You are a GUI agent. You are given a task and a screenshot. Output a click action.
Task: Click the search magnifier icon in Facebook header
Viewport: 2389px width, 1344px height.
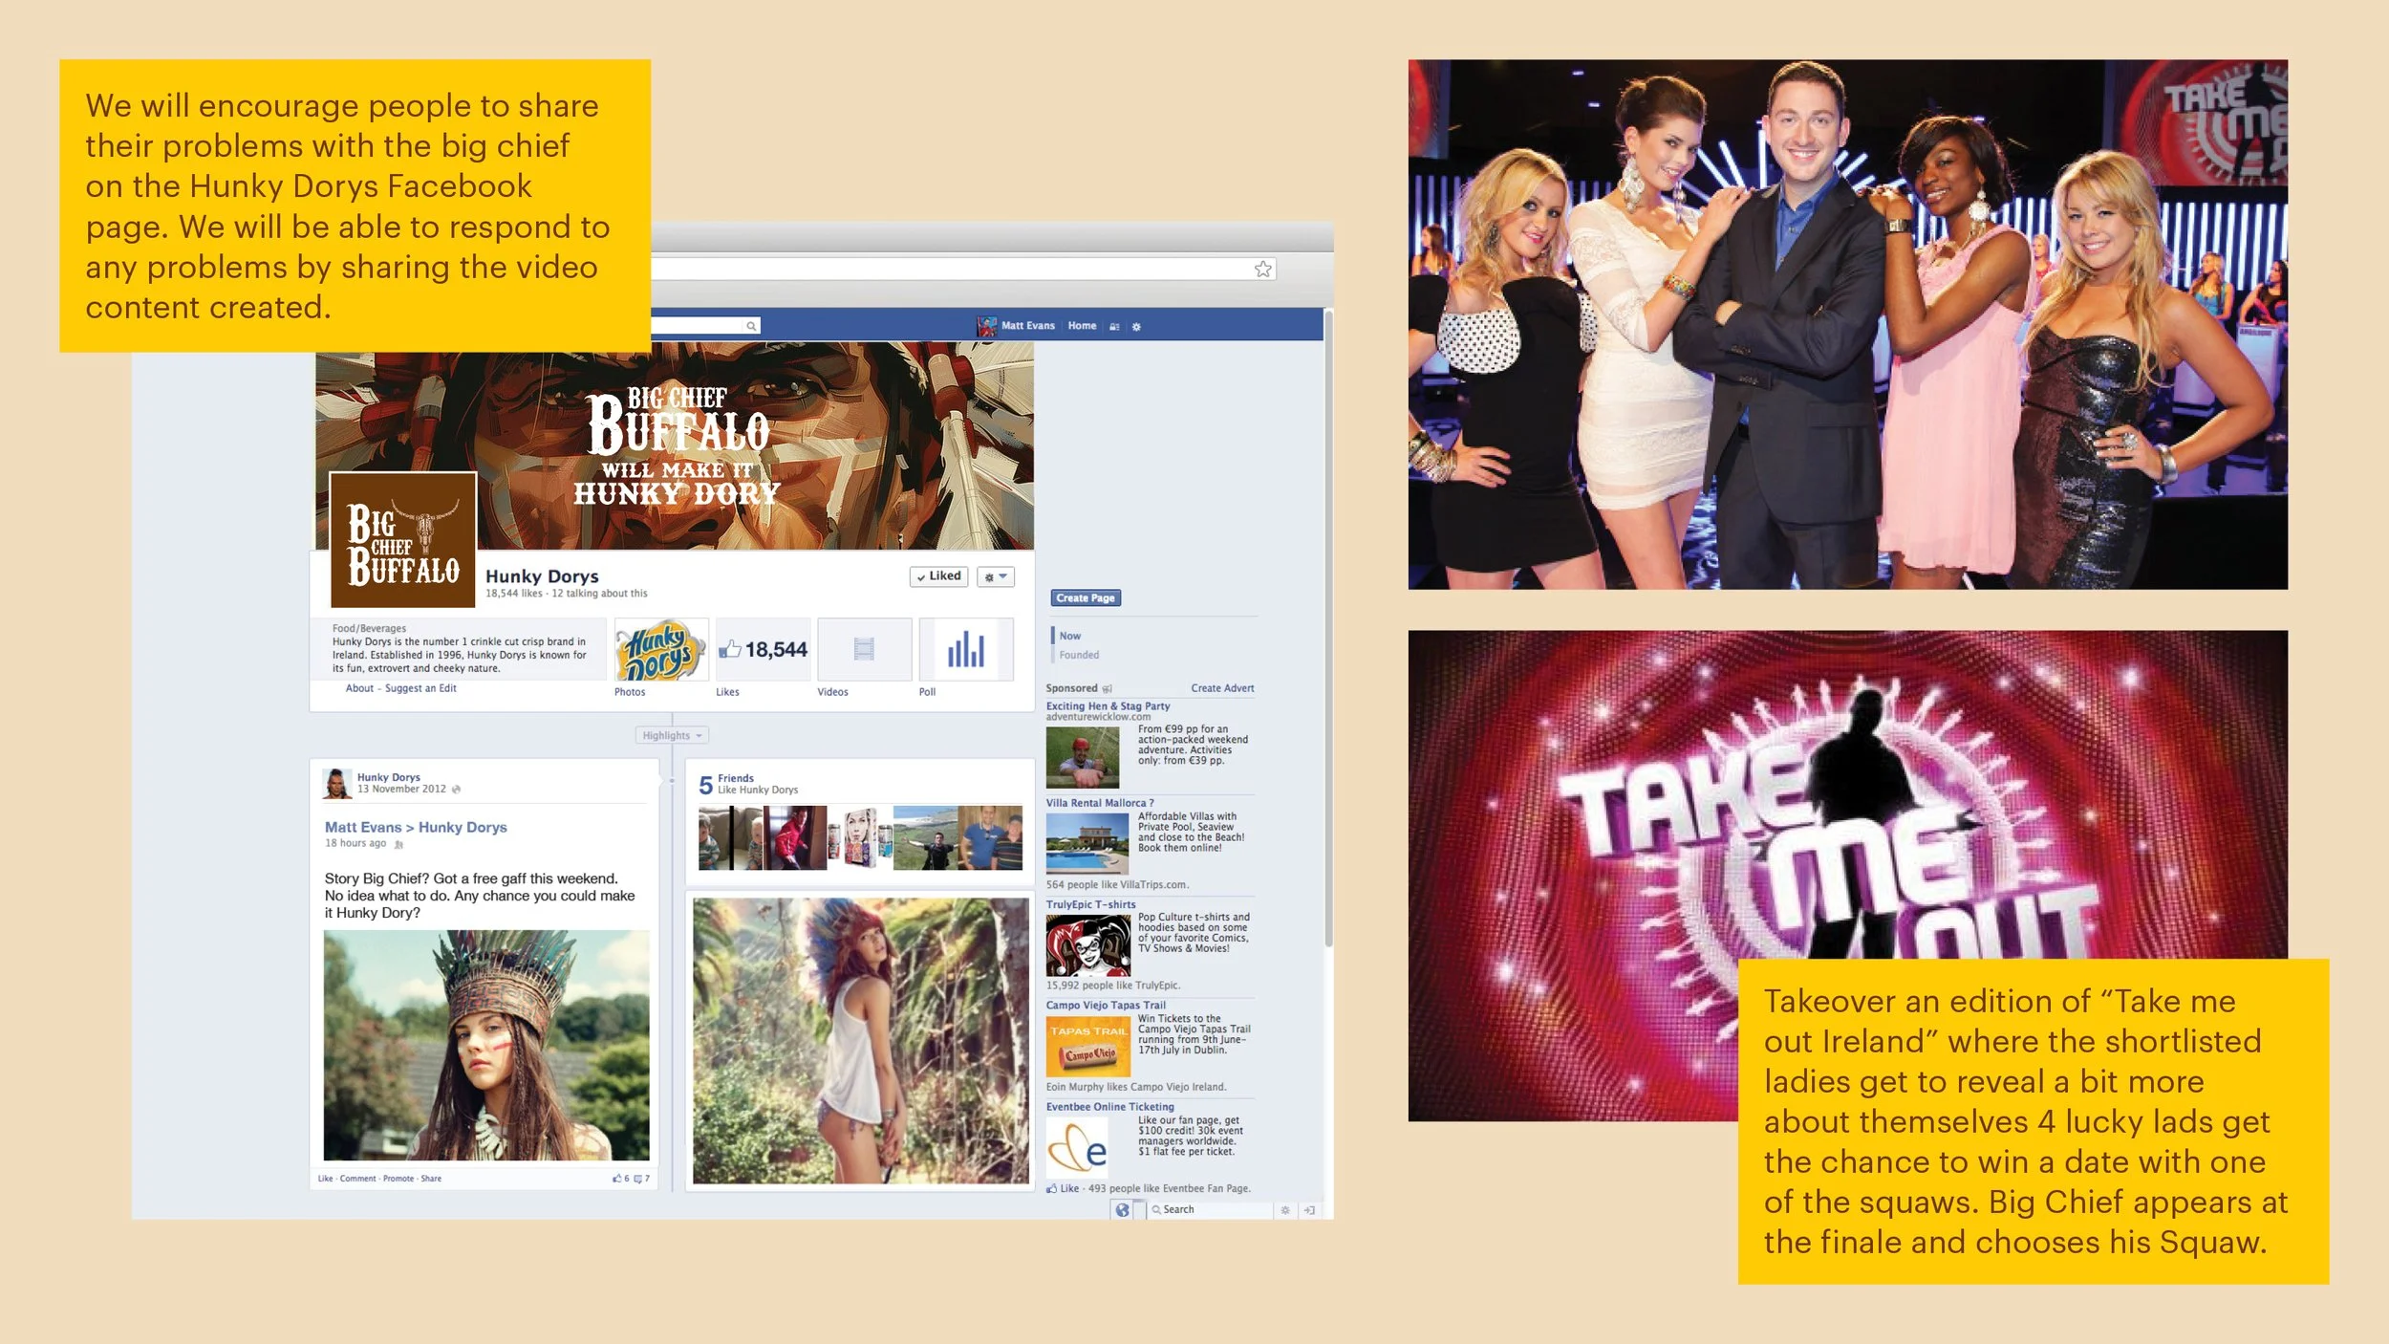click(751, 326)
